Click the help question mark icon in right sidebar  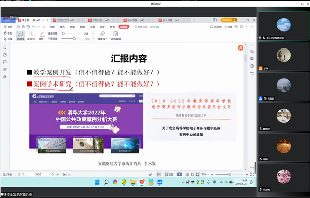click(252, 66)
